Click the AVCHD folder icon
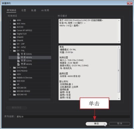Image resolution: width=134 pixels, height=129 pixels. pyautogui.click(x=14, y=27)
